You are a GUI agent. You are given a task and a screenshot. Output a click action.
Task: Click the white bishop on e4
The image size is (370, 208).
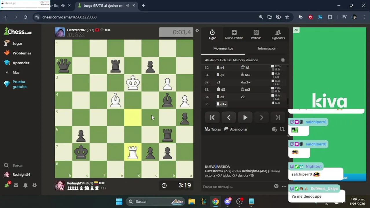116,100
